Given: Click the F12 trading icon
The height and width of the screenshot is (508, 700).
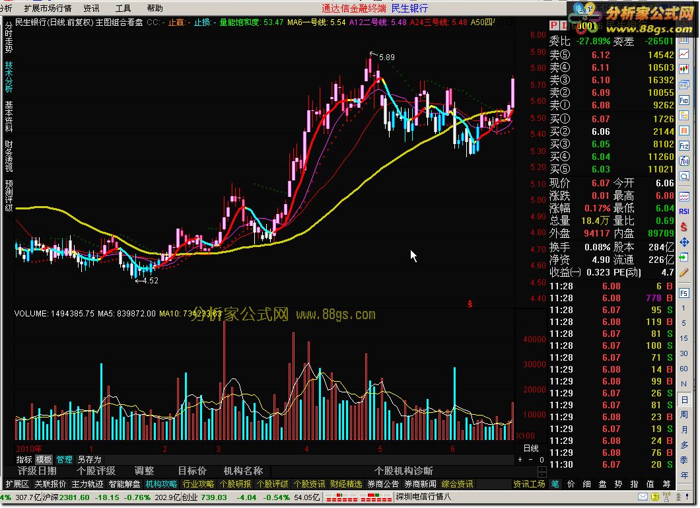Looking at the screenshot, I should (684, 145).
